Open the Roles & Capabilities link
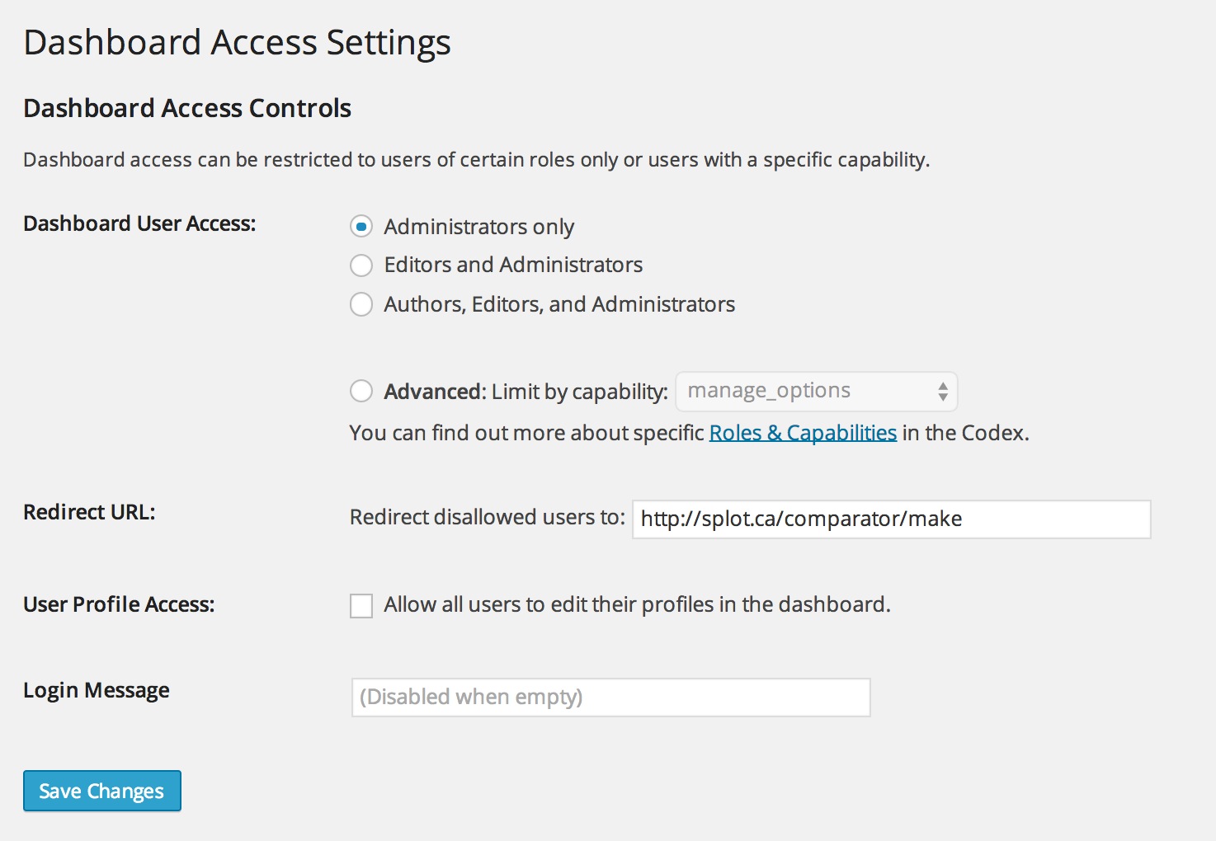This screenshot has width=1216, height=841. coord(803,433)
